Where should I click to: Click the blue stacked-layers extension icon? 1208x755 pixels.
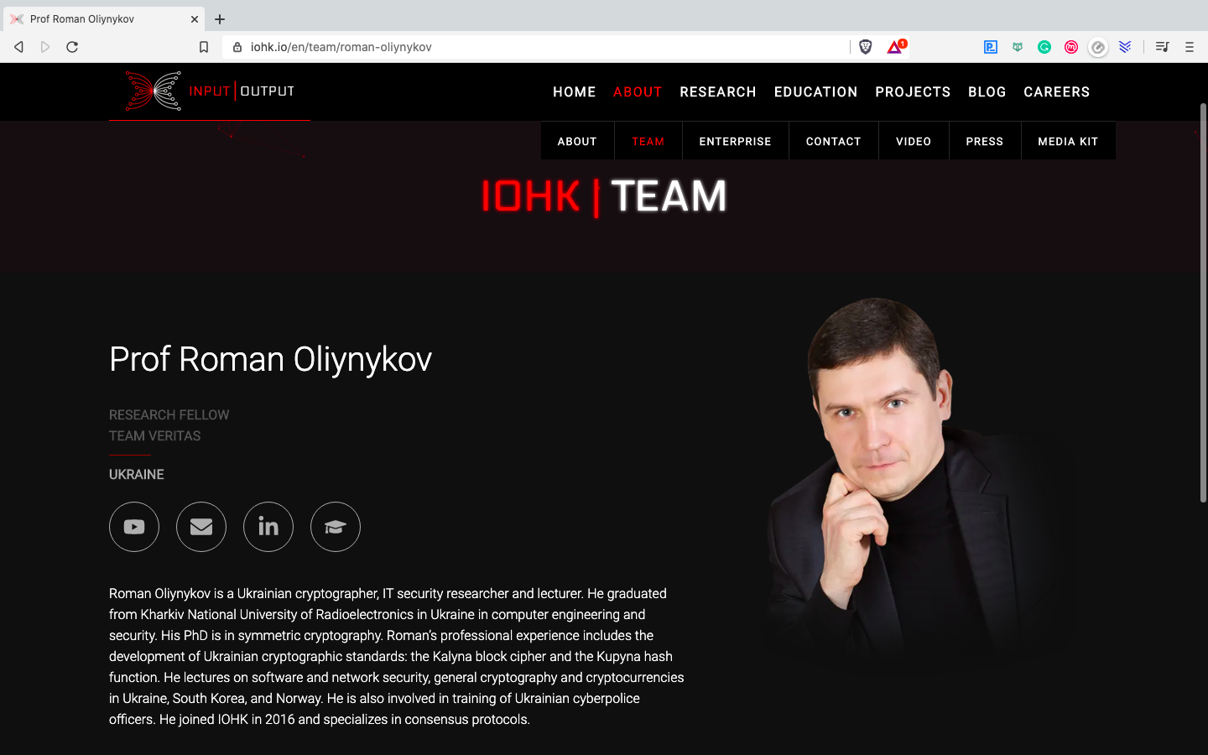(1125, 47)
